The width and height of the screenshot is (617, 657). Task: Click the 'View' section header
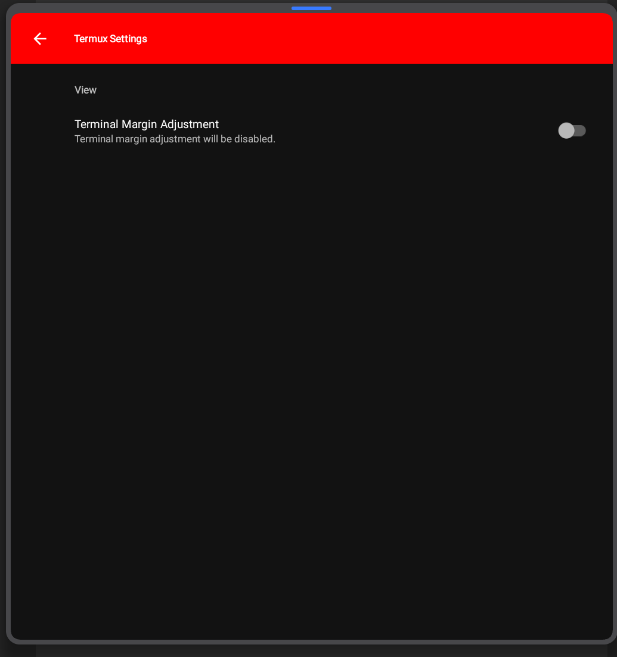[x=86, y=90]
